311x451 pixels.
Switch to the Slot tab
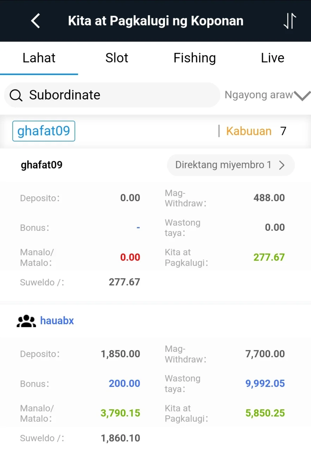tap(117, 58)
